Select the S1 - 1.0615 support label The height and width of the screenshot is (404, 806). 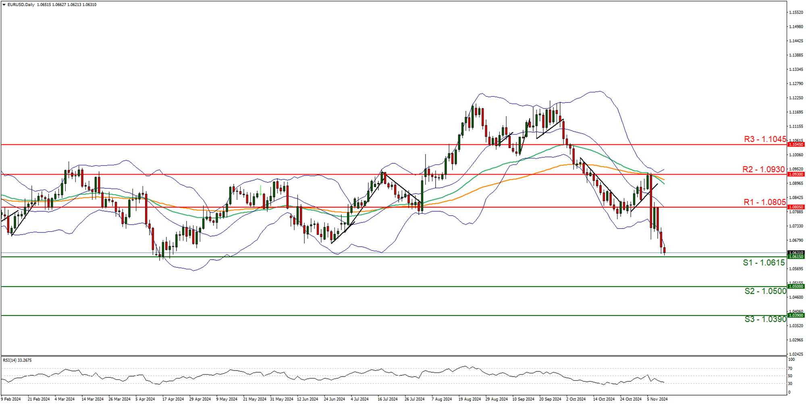(x=764, y=262)
